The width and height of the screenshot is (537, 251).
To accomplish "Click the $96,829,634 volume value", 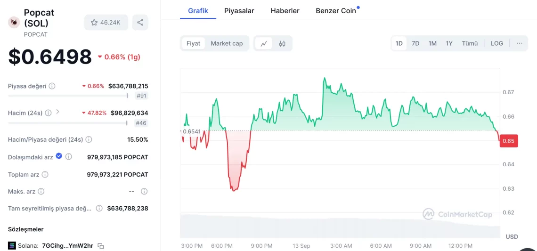I will pos(130,113).
